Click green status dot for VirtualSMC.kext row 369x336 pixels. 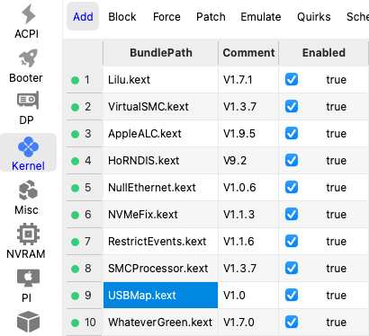pyautogui.click(x=75, y=107)
